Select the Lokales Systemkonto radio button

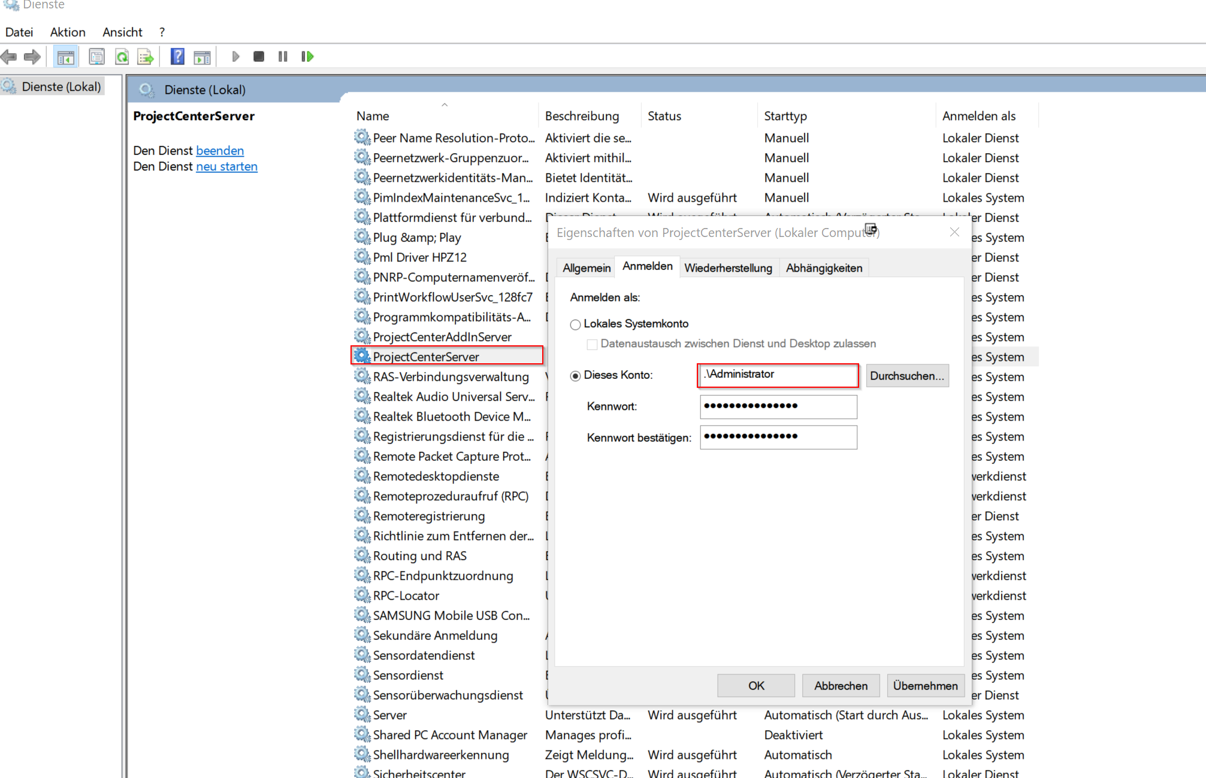click(575, 324)
